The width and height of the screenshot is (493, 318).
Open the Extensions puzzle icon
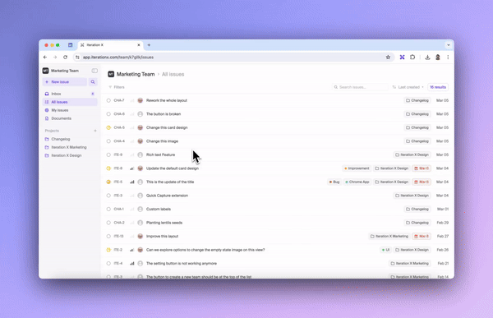[412, 58]
